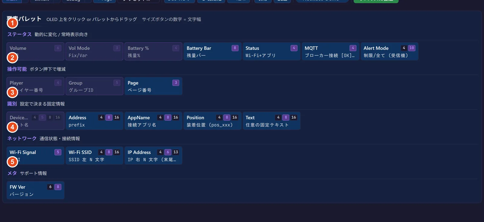Choose size 4 on Address card

pyautogui.click(x=101, y=117)
